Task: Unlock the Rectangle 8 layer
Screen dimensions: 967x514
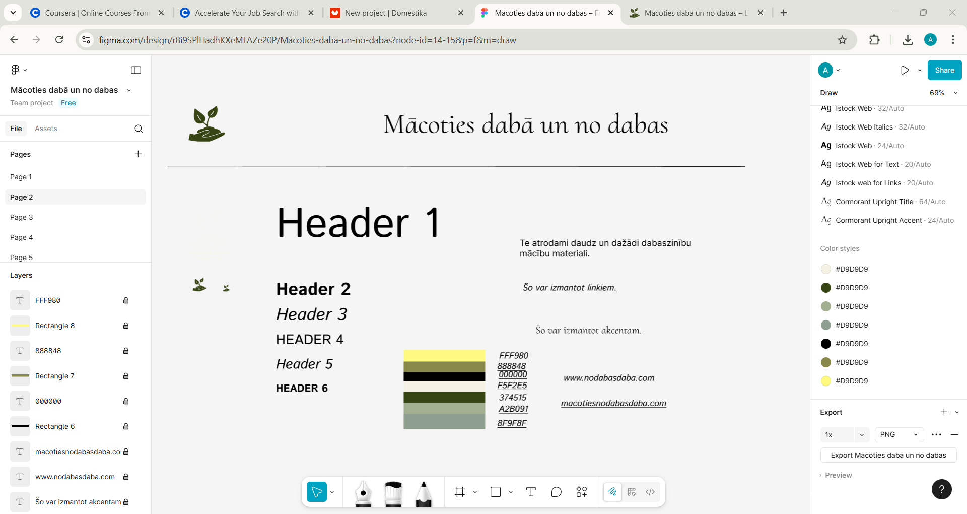Action: [x=126, y=326]
